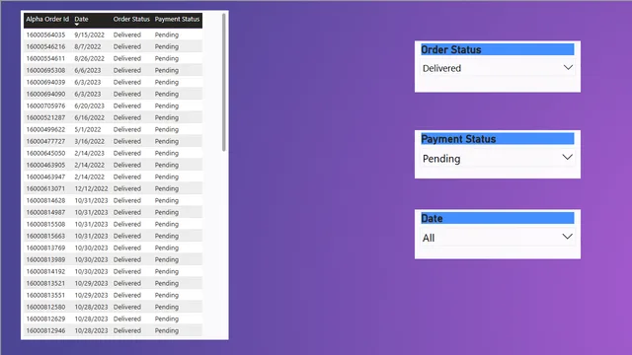
Task: Click the 3/16/2022 date cell
Action: pos(89,141)
